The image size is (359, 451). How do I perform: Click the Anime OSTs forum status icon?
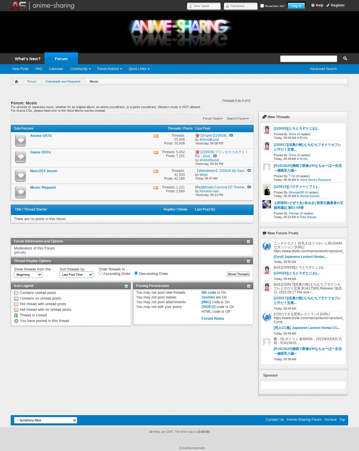pos(21,140)
